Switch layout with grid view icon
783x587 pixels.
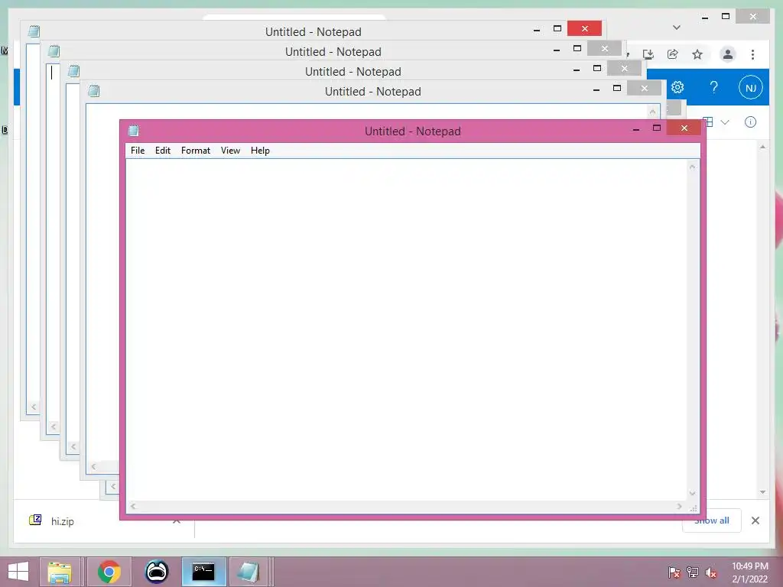point(708,122)
